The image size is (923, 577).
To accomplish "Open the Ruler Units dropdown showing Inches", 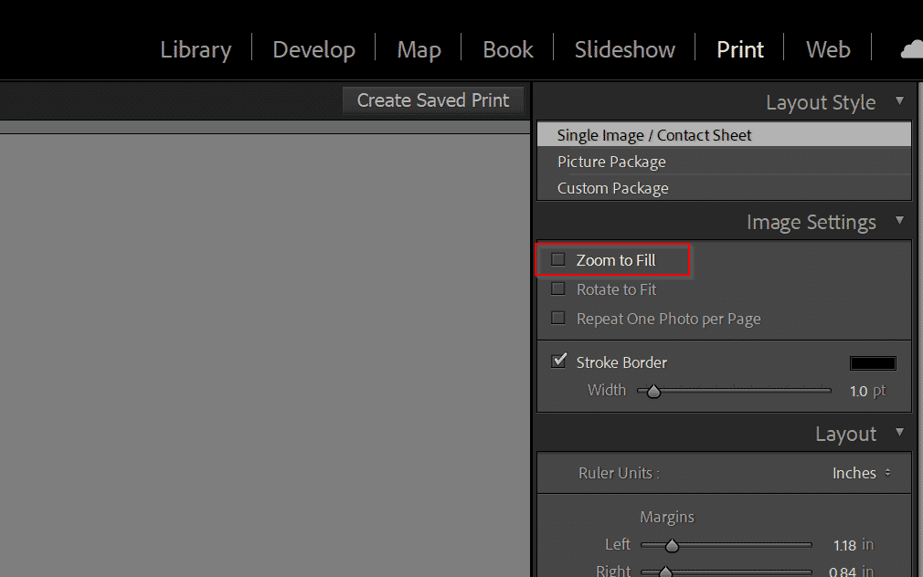I will click(x=861, y=473).
